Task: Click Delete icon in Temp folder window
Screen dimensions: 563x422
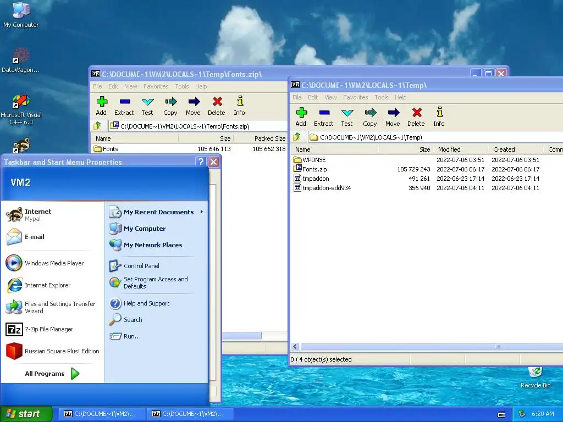Action: click(417, 113)
